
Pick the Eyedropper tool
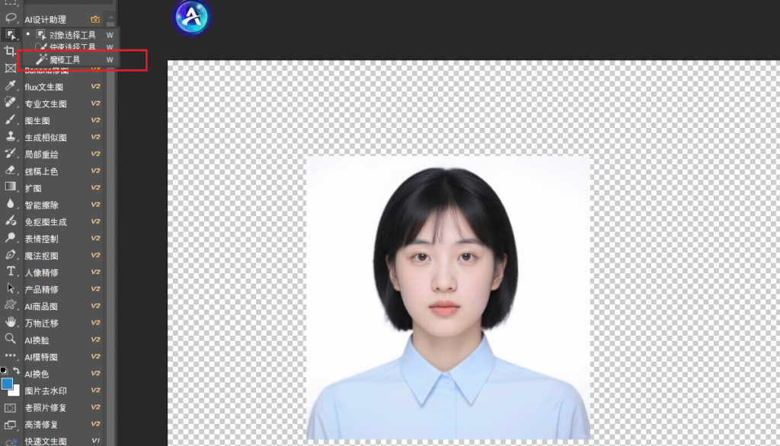point(11,85)
